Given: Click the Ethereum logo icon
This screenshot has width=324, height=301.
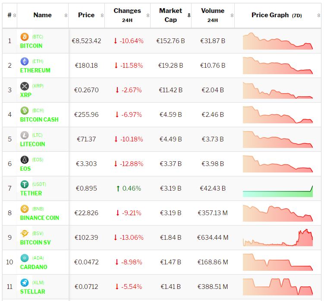Looking at the screenshot, I should click(25, 62).
